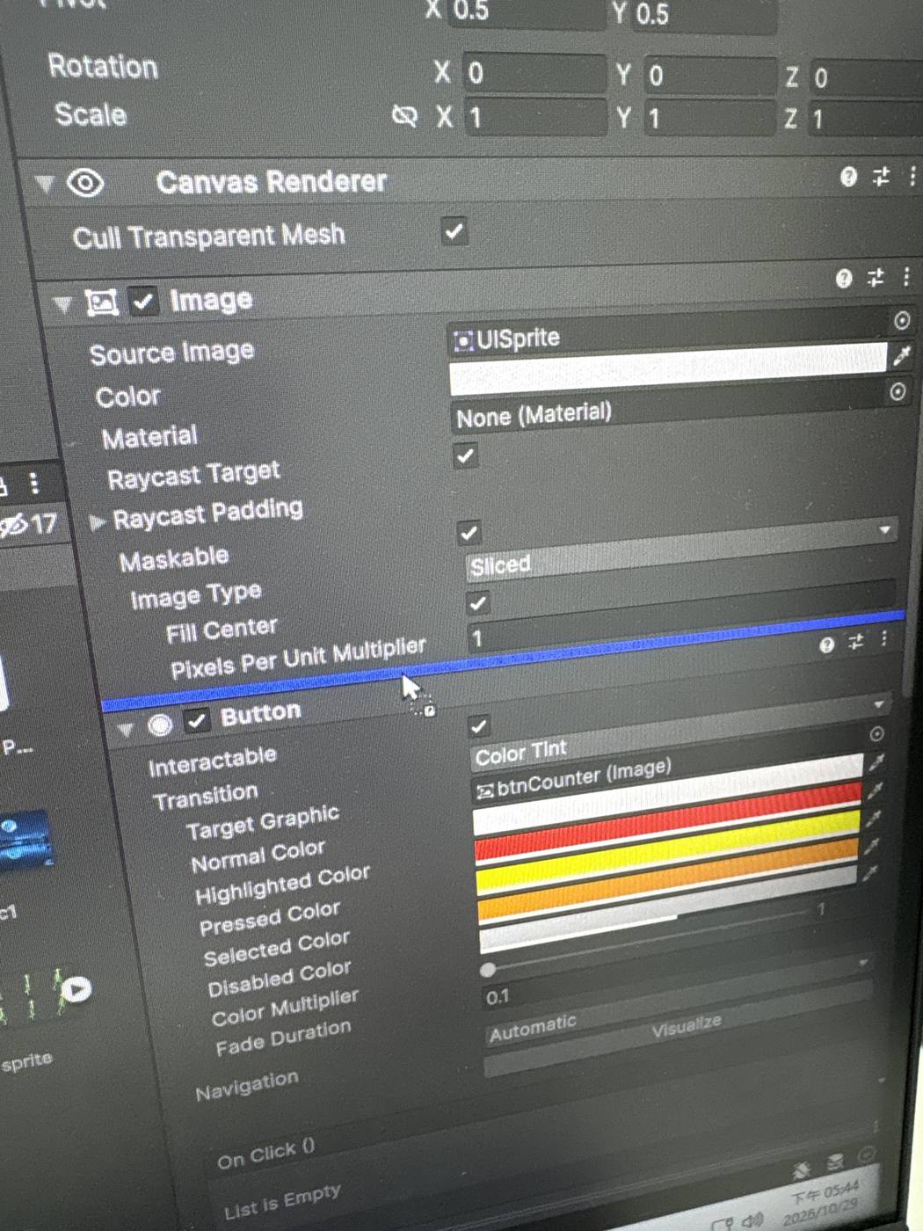This screenshot has height=1231, width=923.
Task: Collapse the Button component
Action: (x=125, y=729)
